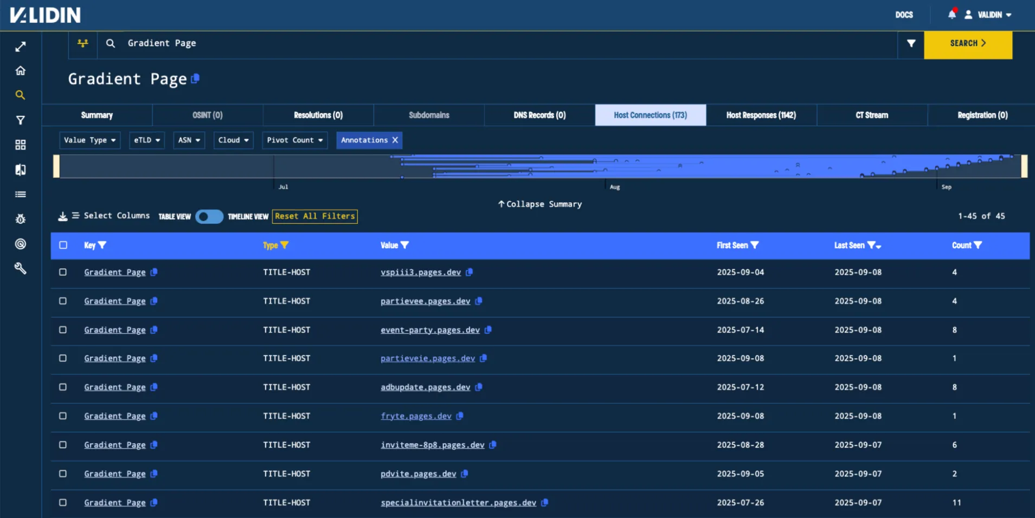This screenshot has height=518, width=1035.
Task: Switch to the OSINT (0) tab
Action: click(208, 115)
